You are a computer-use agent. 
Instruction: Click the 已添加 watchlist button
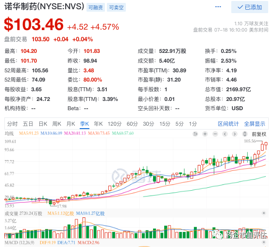(250, 7)
